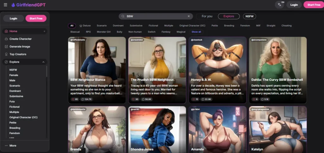Filter by Dominant tag in top bar

tap(118, 26)
